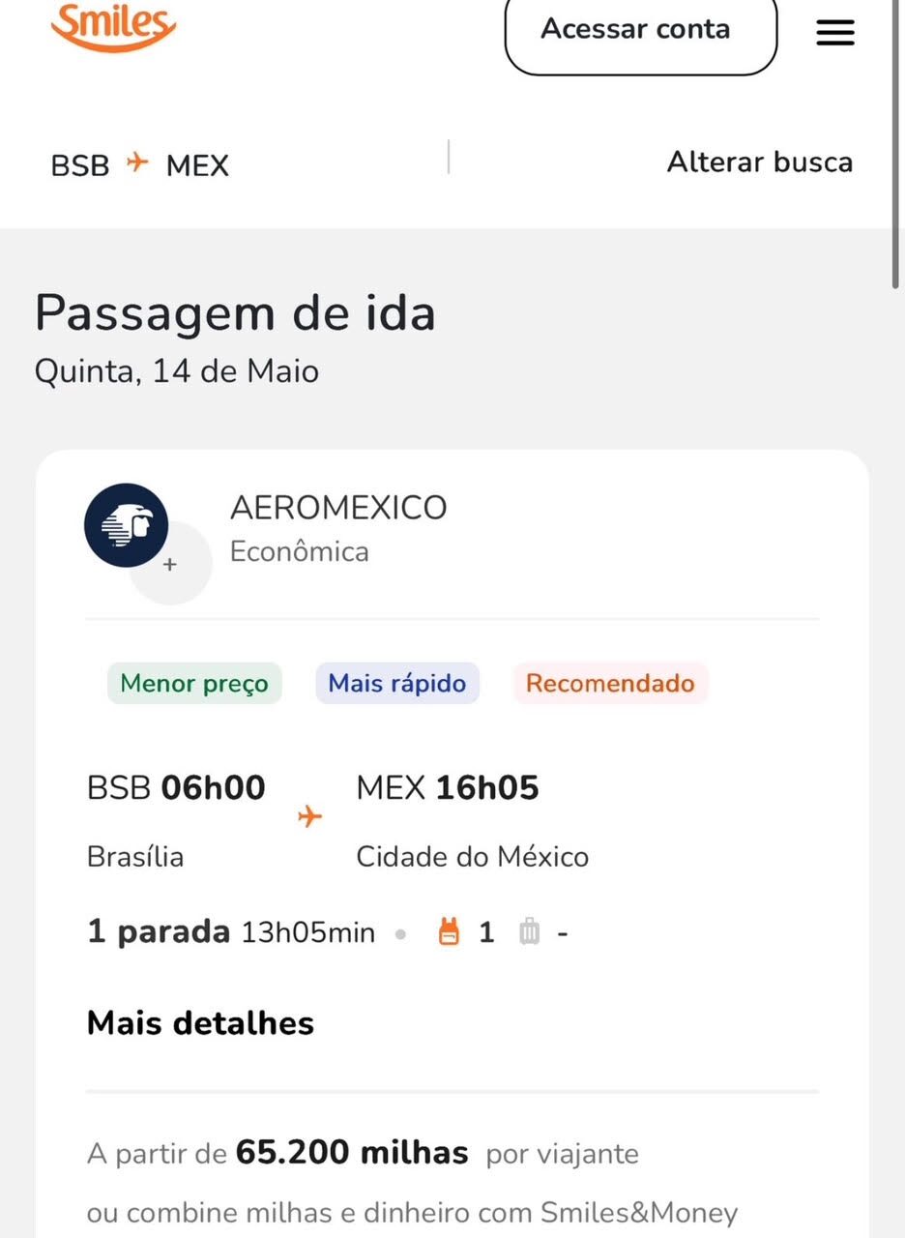The image size is (905, 1238).
Task: Click the Smiles logo
Action: 113,26
